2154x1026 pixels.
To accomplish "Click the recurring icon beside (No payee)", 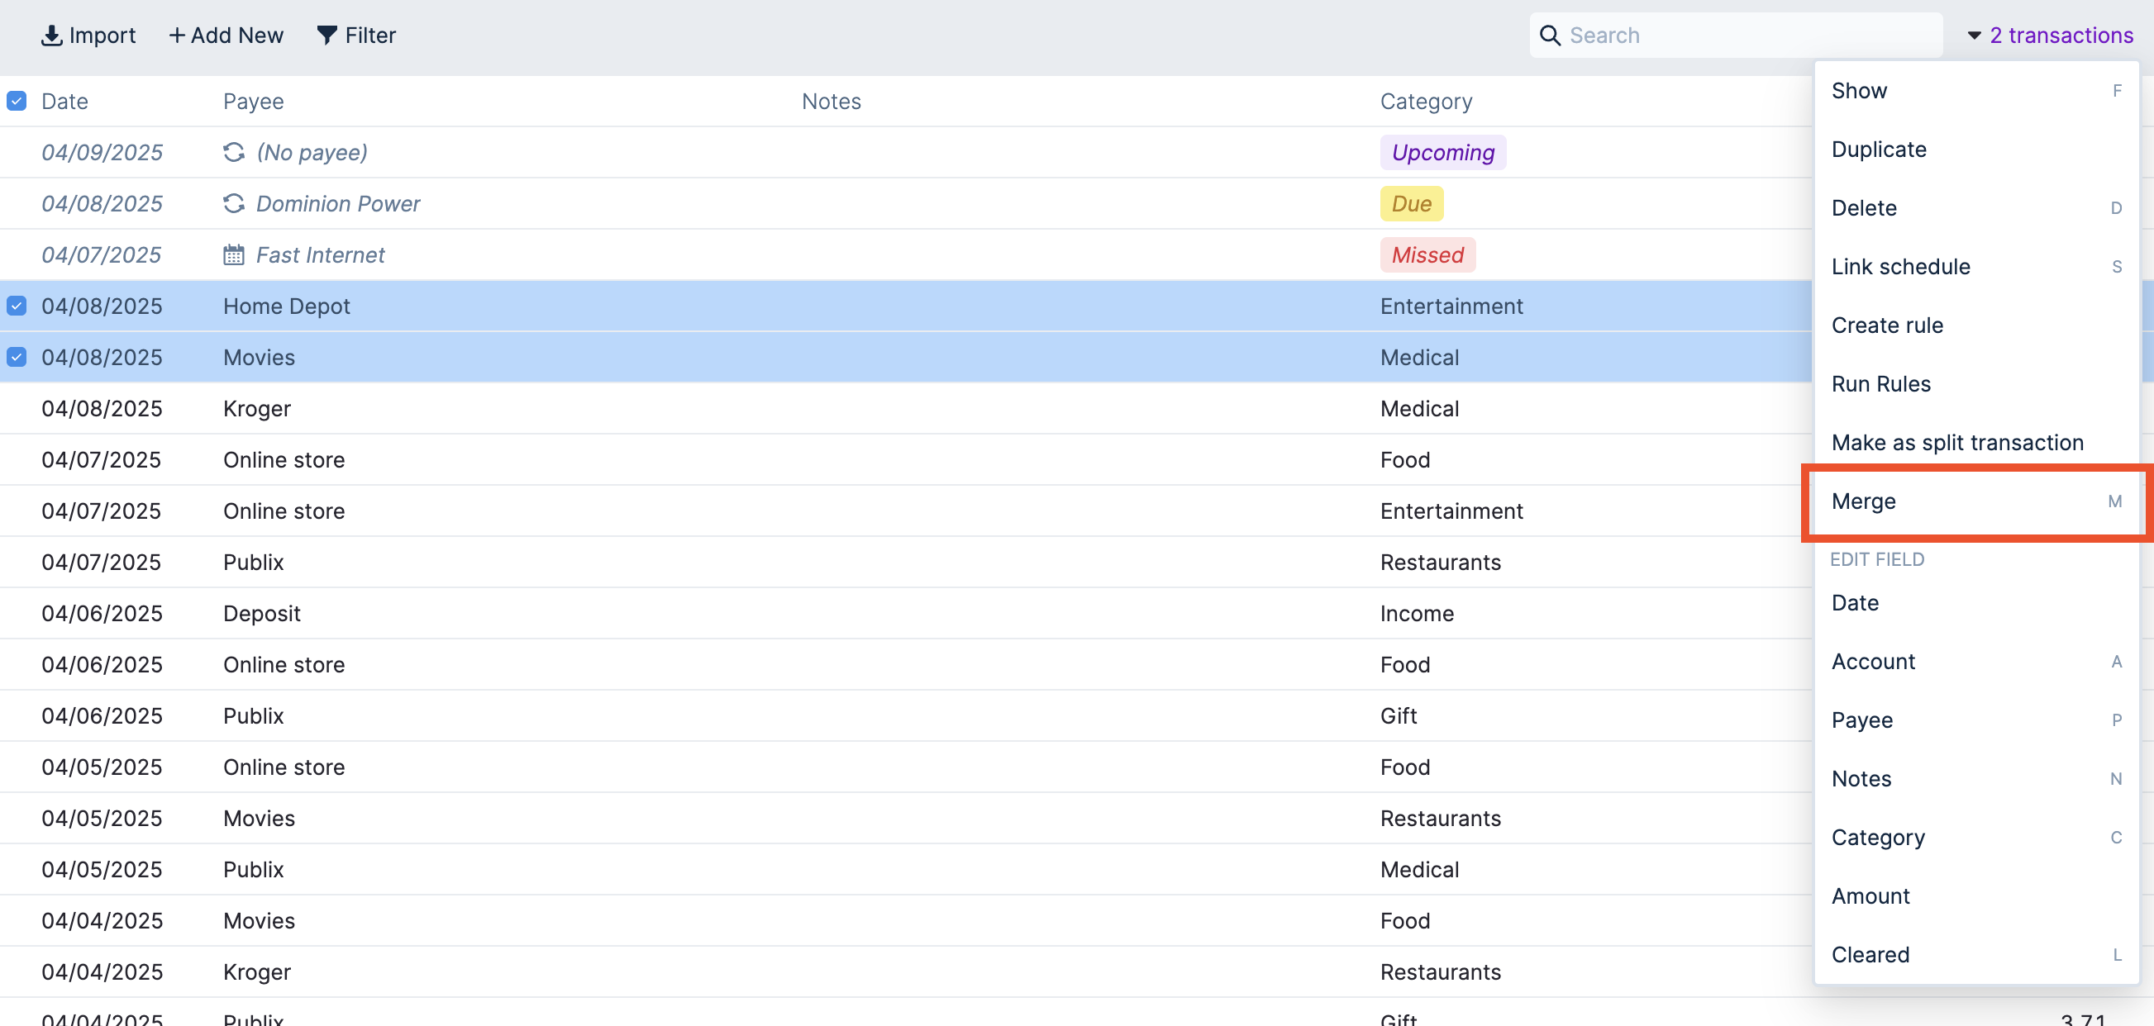I will 233,152.
